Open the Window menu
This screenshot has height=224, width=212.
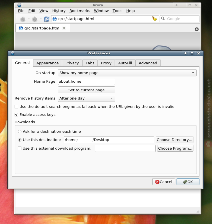101,11
